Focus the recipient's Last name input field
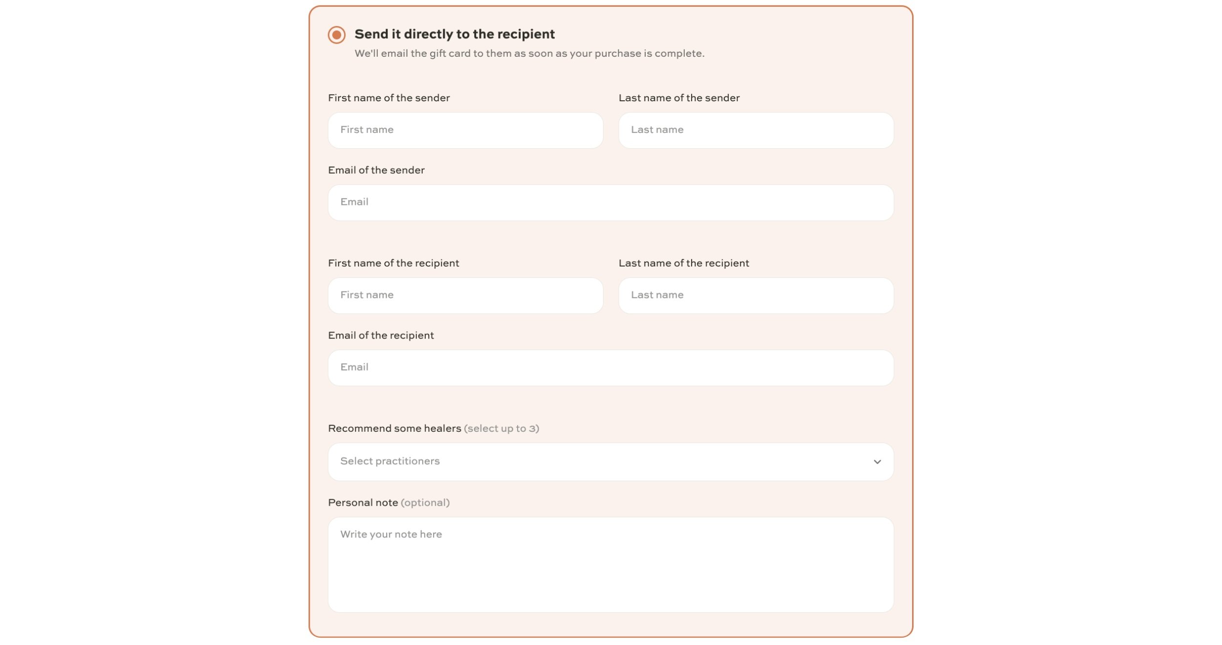Viewport: 1222px width, 645px height. click(756, 295)
